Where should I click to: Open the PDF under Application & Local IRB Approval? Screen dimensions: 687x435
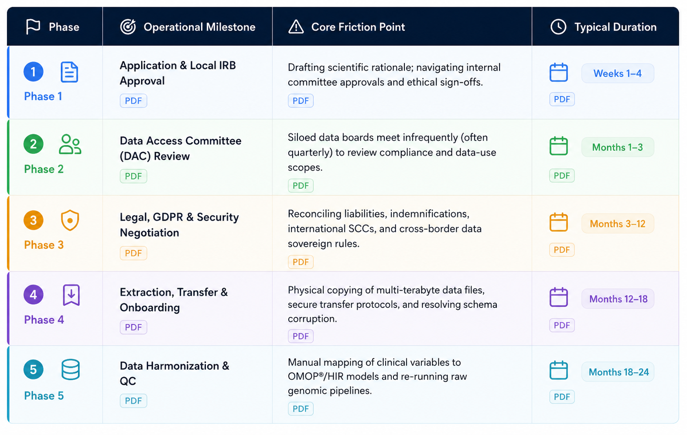(133, 101)
